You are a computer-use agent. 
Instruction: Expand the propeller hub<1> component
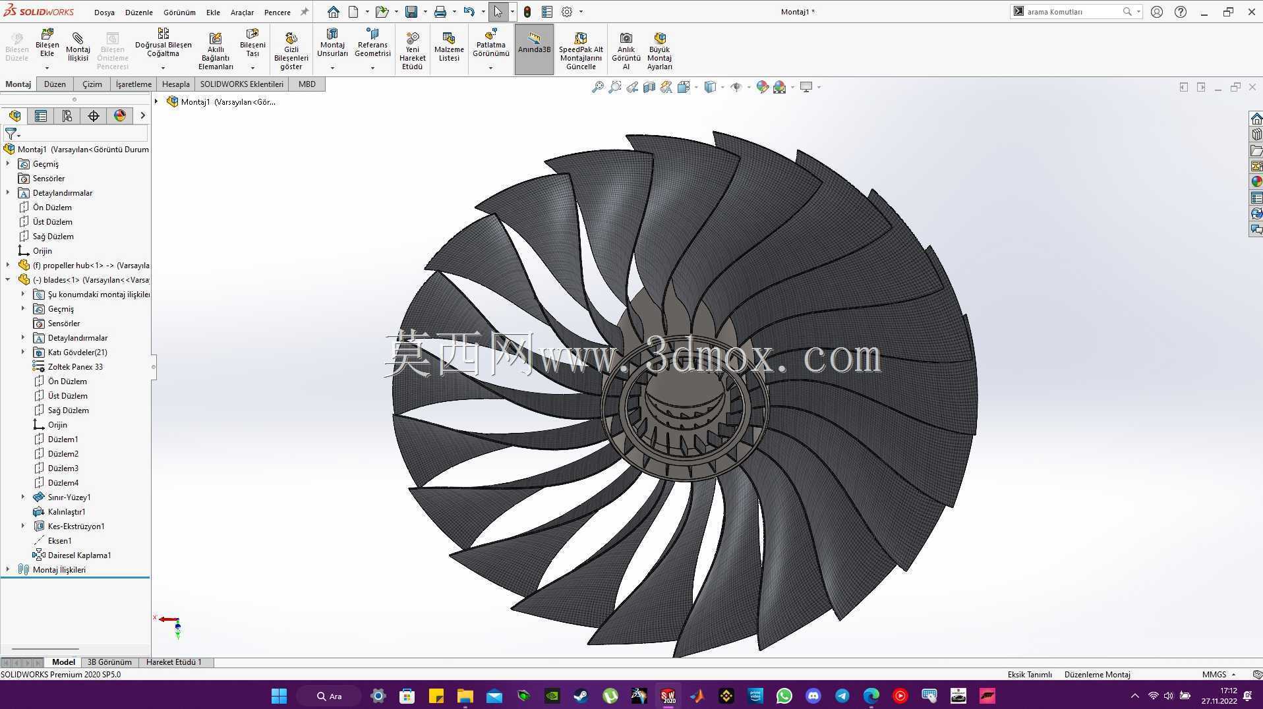pos(8,266)
